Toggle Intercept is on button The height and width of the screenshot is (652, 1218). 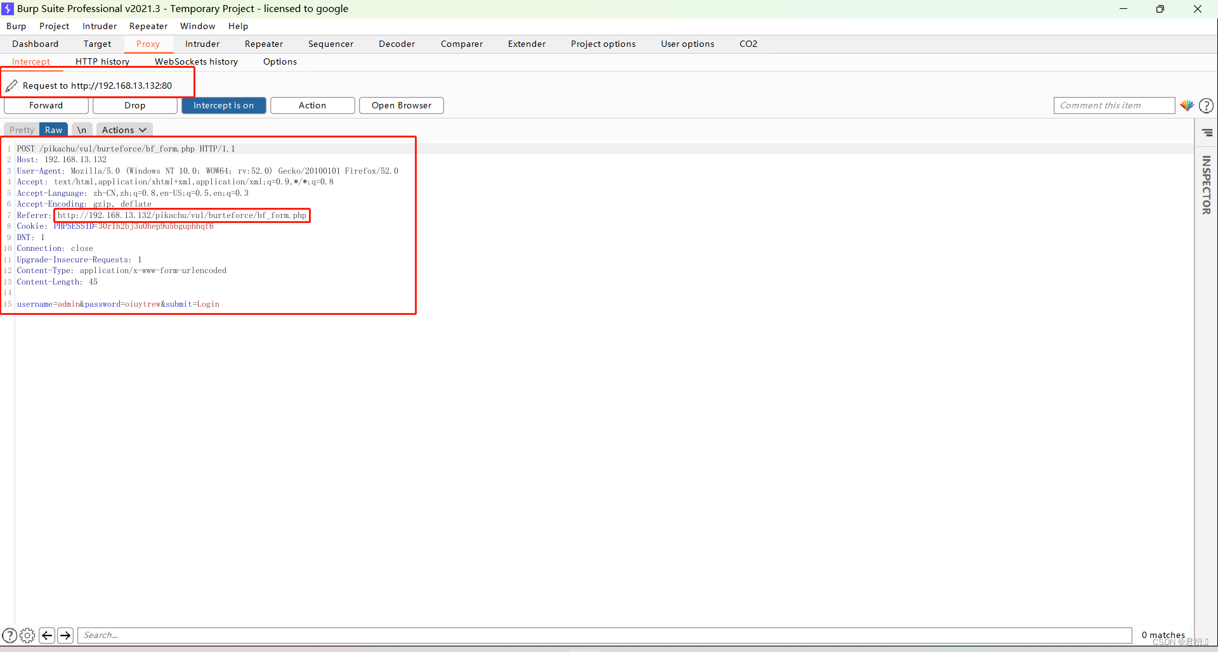pyautogui.click(x=223, y=106)
